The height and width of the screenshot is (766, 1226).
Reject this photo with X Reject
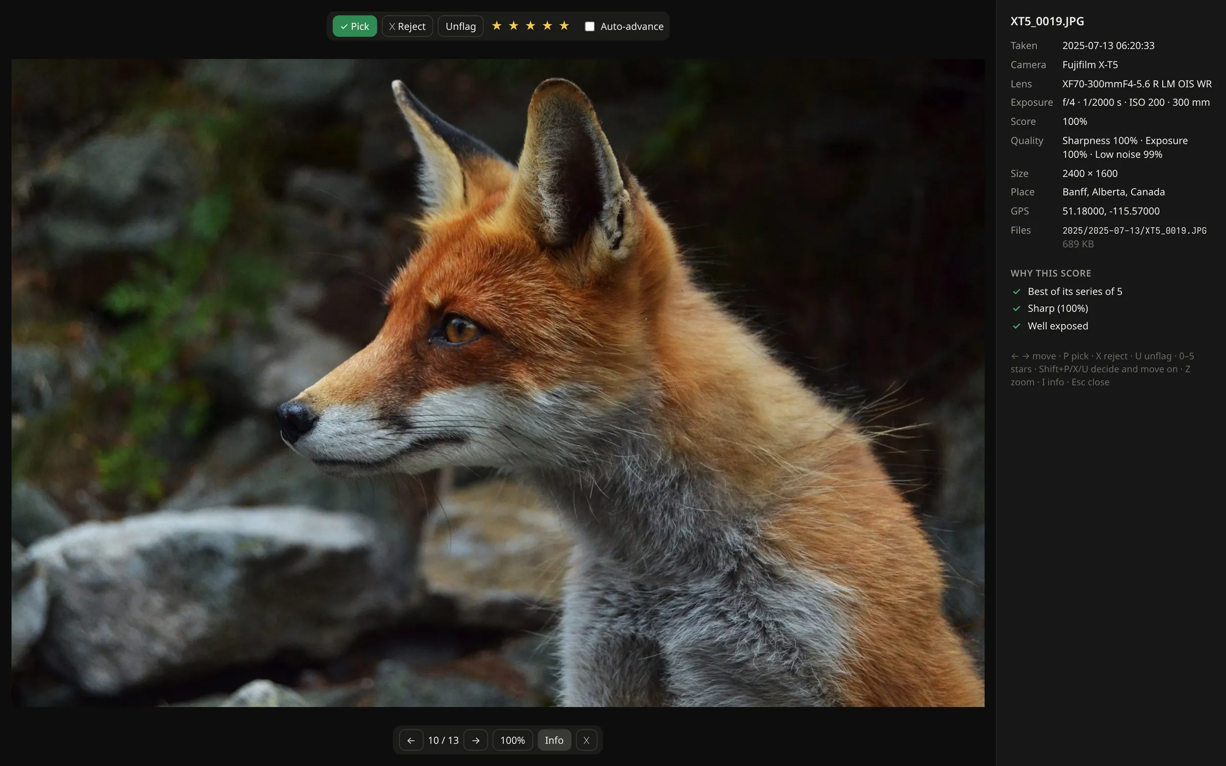407,26
